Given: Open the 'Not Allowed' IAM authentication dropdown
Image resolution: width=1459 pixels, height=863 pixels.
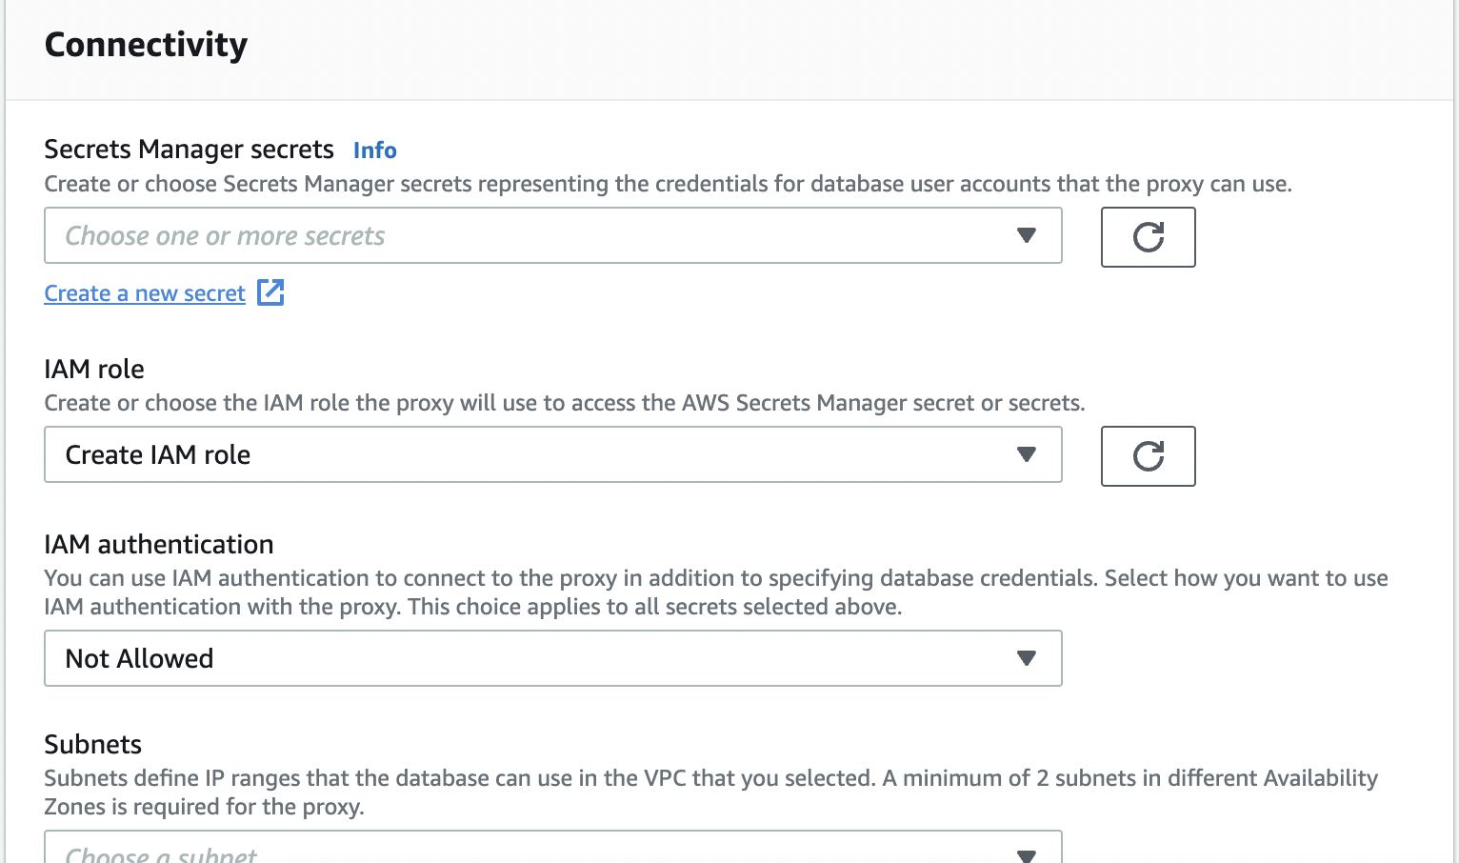Looking at the screenshot, I should [x=533, y=658].
